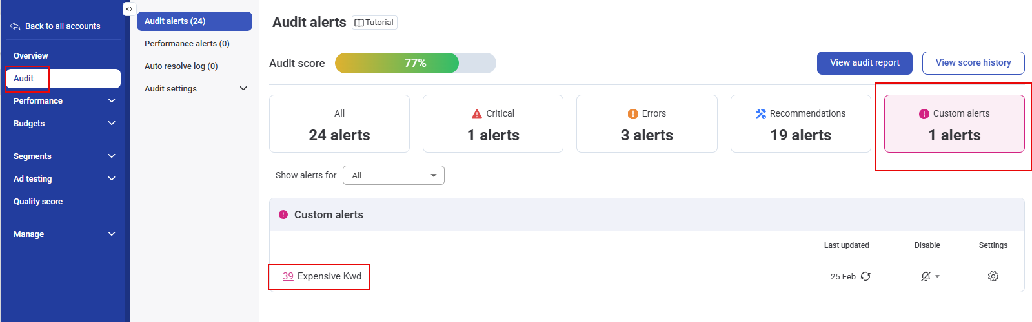Open the Performance alerts (0) tab
Screen dimensions: 1032x322
[x=187, y=44]
